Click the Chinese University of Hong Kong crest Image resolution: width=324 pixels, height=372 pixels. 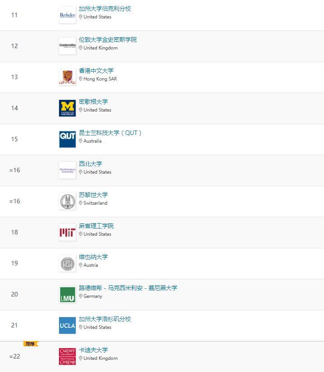click(x=67, y=77)
